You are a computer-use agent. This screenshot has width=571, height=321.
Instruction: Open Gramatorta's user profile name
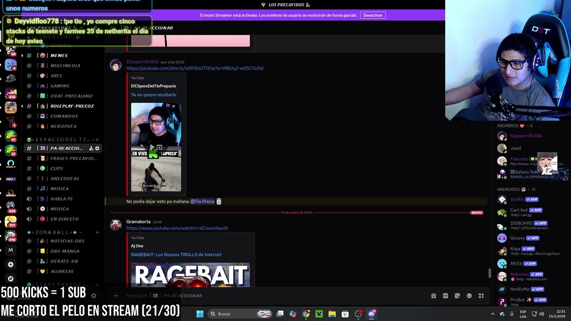138,222
